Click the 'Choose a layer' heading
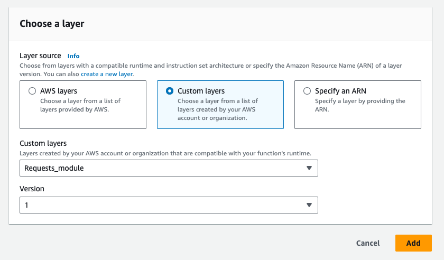Image resolution: width=444 pixels, height=260 pixels. coord(52,23)
